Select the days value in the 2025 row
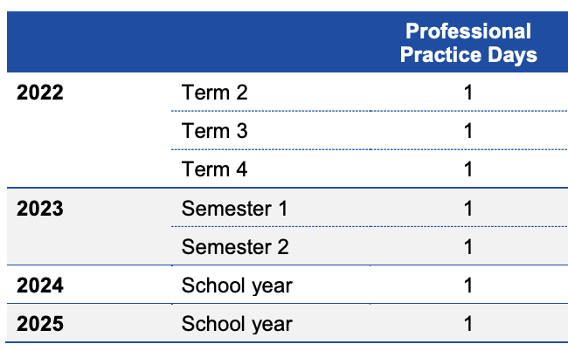 pyautogui.click(x=468, y=324)
